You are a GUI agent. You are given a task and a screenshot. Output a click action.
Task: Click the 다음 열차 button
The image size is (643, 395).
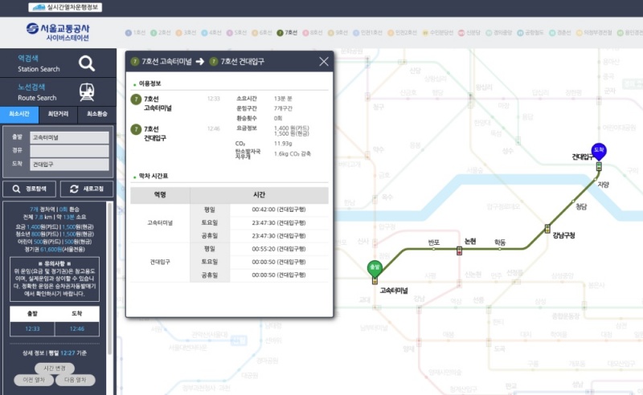point(76,380)
